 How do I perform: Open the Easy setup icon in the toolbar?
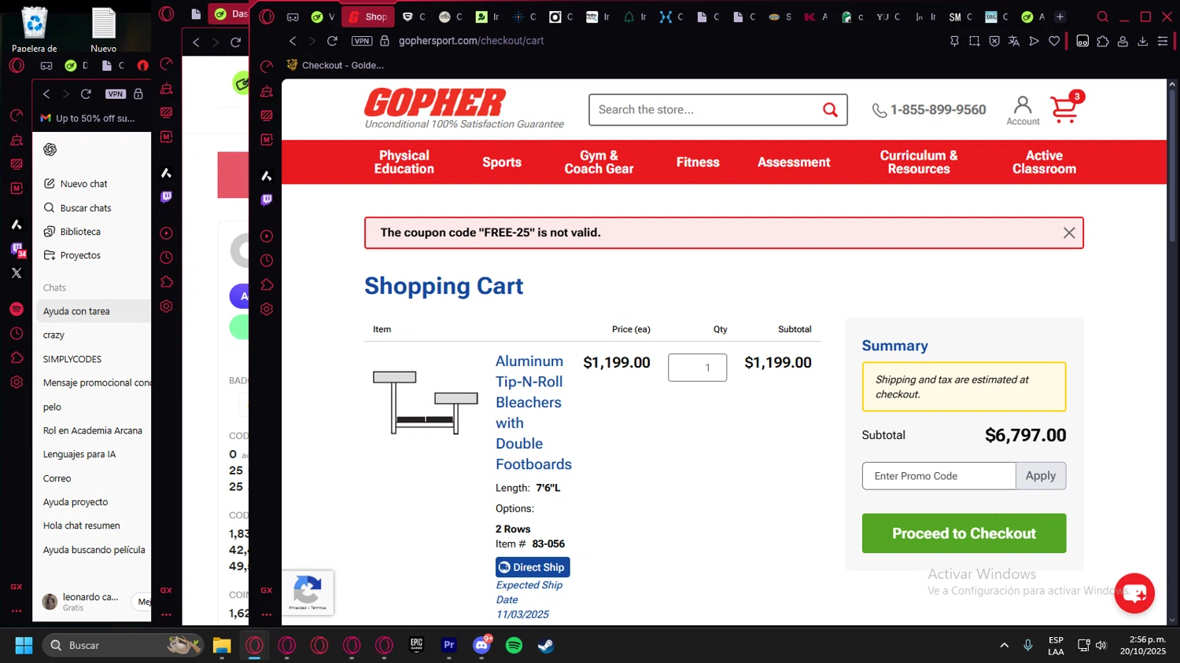(x=1163, y=41)
